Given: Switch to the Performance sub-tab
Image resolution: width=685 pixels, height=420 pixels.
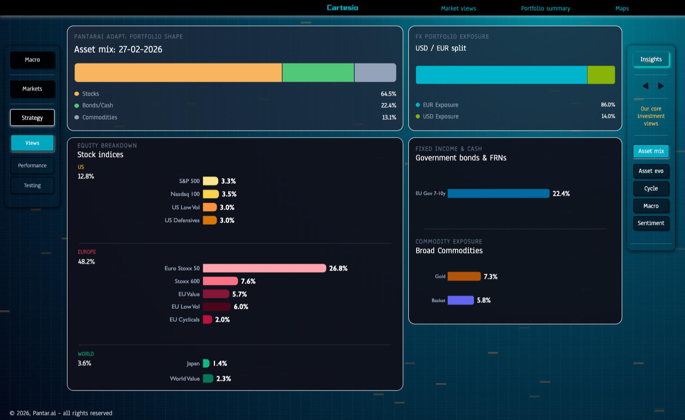Looking at the screenshot, I should pyautogui.click(x=32, y=166).
